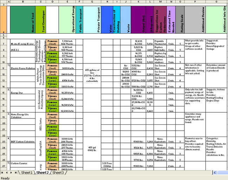Click 'Rating Scale' gray header cell

[180, 20]
